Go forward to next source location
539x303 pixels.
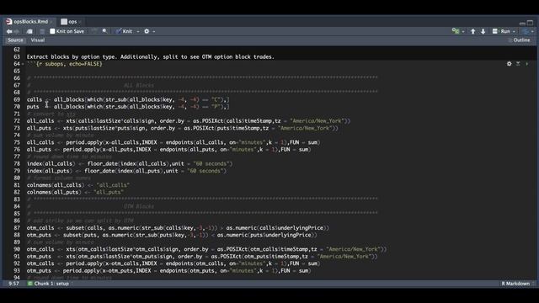click(17, 31)
